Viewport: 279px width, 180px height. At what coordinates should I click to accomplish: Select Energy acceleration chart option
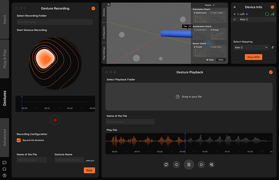(x=214, y=30)
